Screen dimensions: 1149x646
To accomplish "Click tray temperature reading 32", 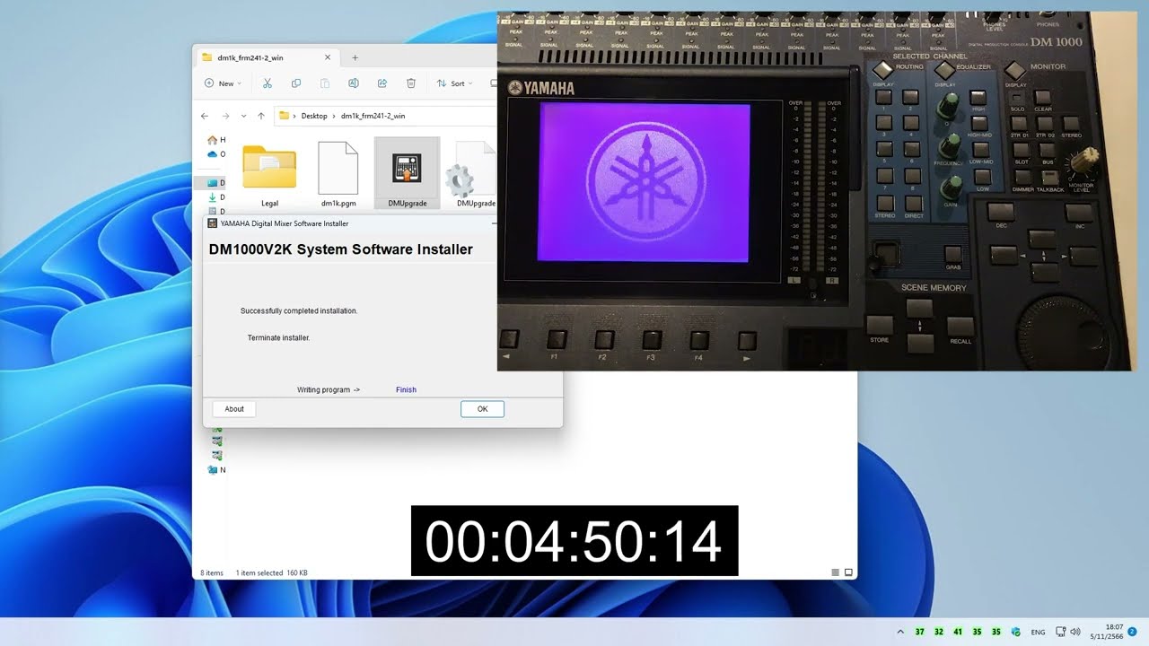I will point(939,632).
